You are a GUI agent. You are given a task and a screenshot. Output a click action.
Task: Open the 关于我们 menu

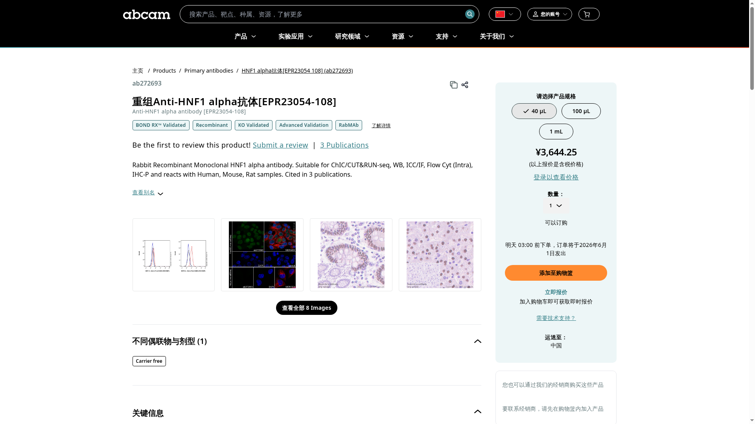tap(497, 37)
